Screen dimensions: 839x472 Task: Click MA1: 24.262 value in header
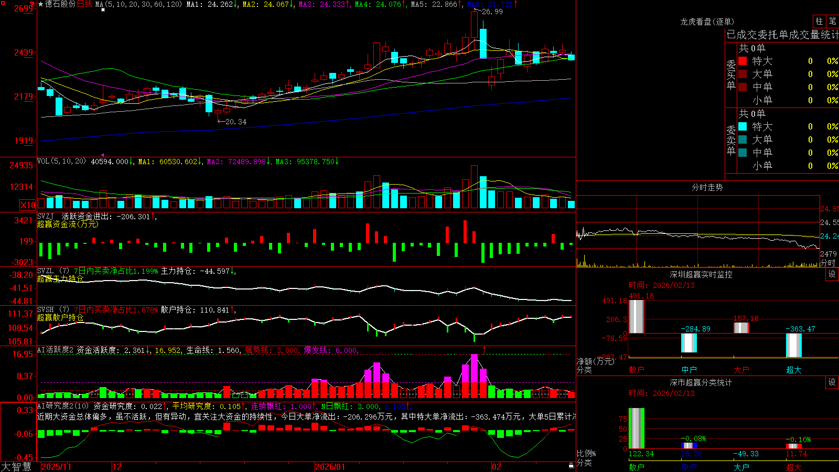(x=212, y=4)
